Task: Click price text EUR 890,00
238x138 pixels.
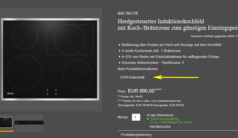Action: coord(141,91)
